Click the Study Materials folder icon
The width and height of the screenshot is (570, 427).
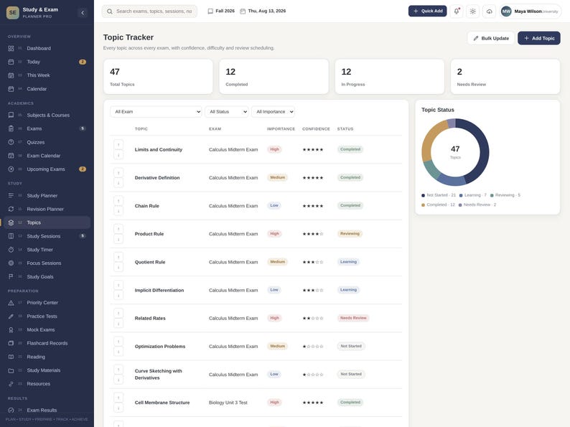tap(11, 370)
